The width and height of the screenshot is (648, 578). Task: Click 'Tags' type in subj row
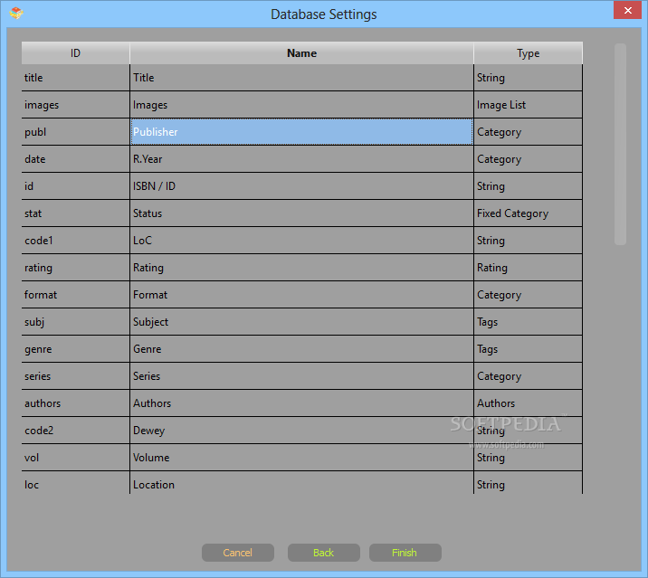pyautogui.click(x=529, y=322)
